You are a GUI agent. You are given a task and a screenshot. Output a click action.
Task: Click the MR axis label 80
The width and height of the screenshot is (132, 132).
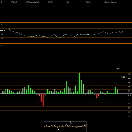129,78
